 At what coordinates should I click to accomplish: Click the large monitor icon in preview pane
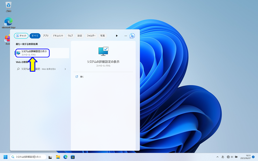[103, 51]
